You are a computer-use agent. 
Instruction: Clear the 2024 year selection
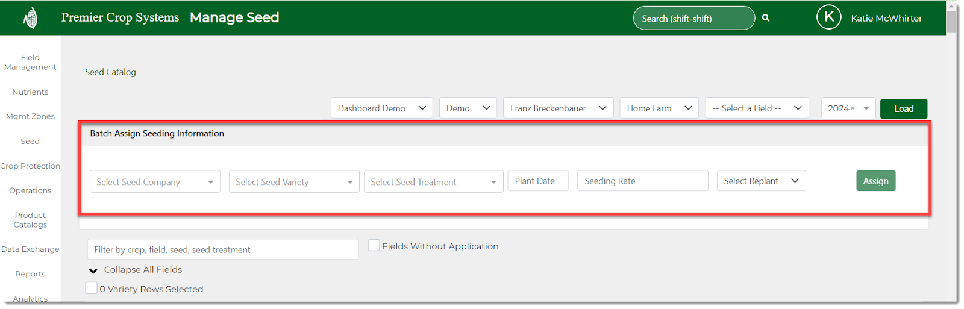pyautogui.click(x=853, y=108)
